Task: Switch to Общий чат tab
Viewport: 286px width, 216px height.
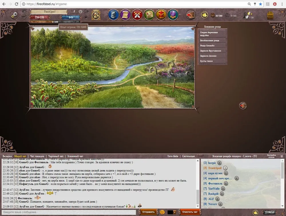Action: [x=20, y=156]
